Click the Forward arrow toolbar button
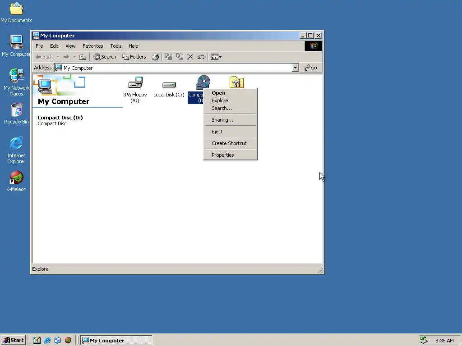Screen dimensions: 462x346 (66, 57)
